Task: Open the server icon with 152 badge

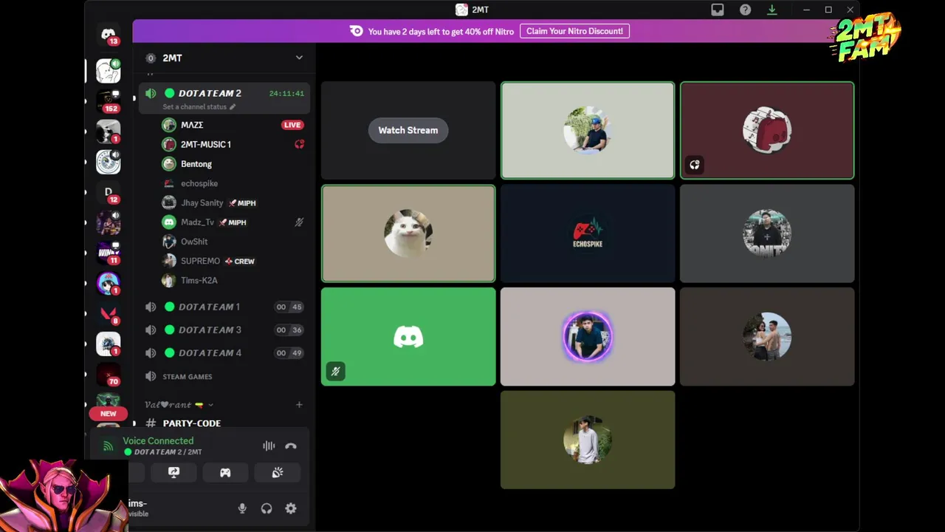Action: coord(109,100)
